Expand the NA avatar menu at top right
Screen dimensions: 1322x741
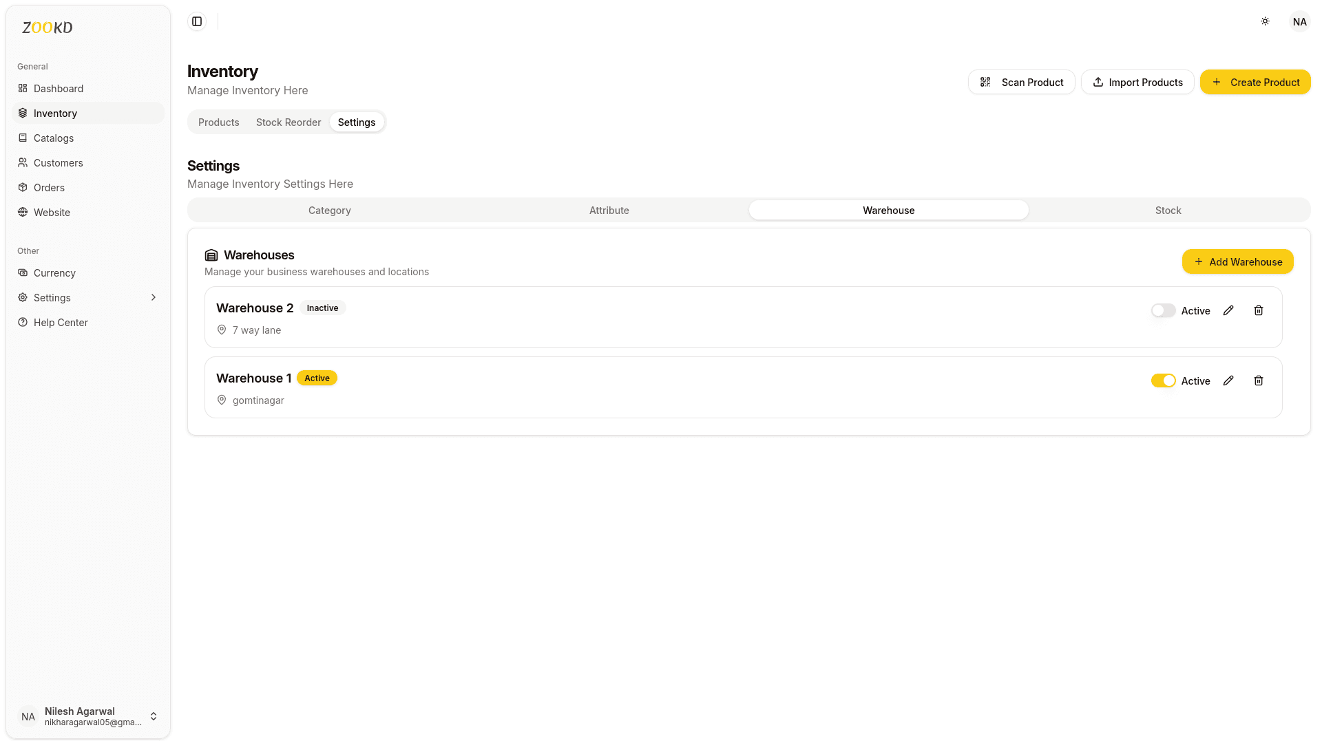click(1299, 21)
